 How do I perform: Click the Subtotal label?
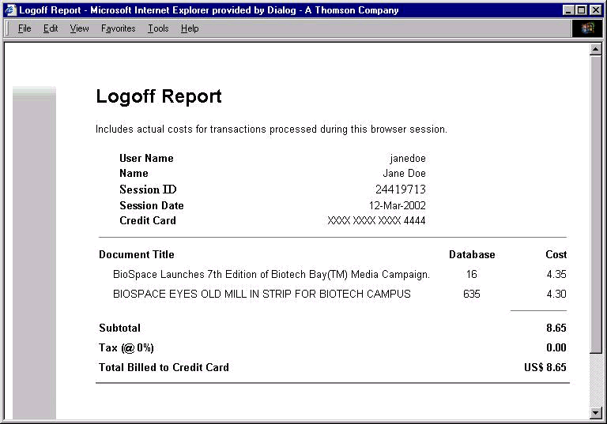119,328
